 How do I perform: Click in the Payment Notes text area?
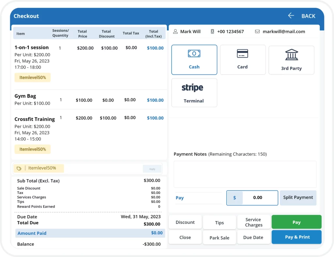click(x=245, y=174)
